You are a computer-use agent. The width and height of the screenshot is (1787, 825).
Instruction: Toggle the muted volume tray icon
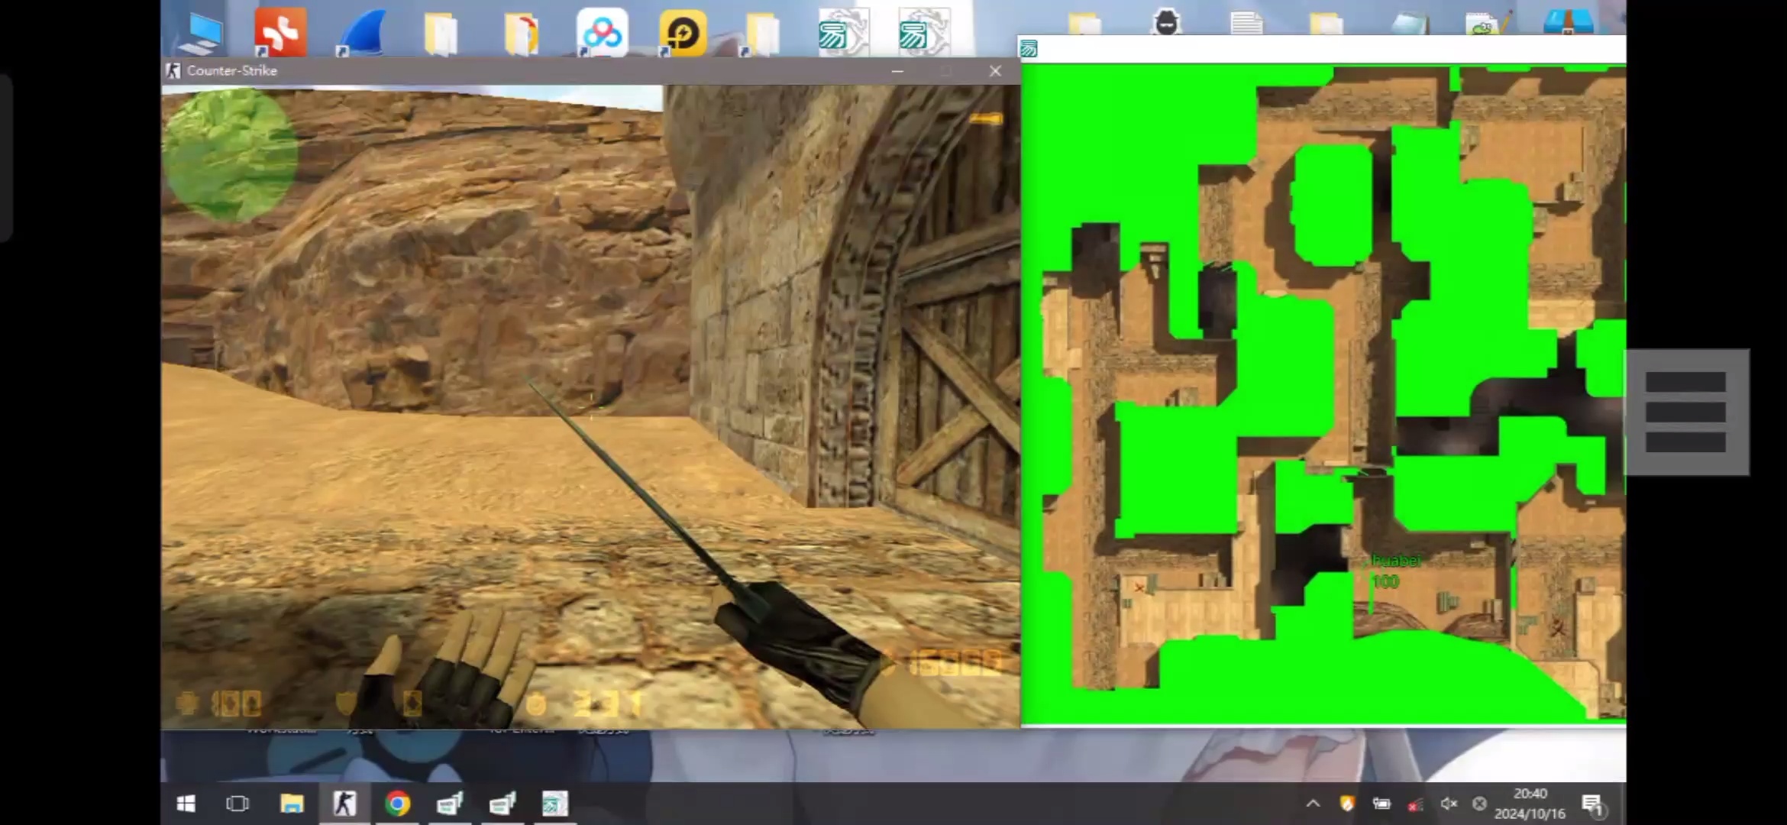1448,804
